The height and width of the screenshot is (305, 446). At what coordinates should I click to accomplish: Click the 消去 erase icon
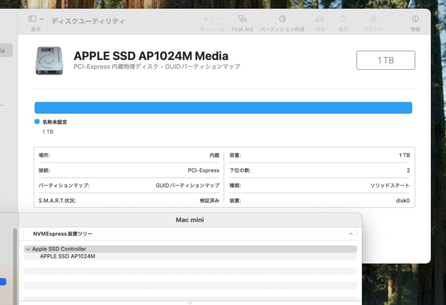tap(319, 19)
